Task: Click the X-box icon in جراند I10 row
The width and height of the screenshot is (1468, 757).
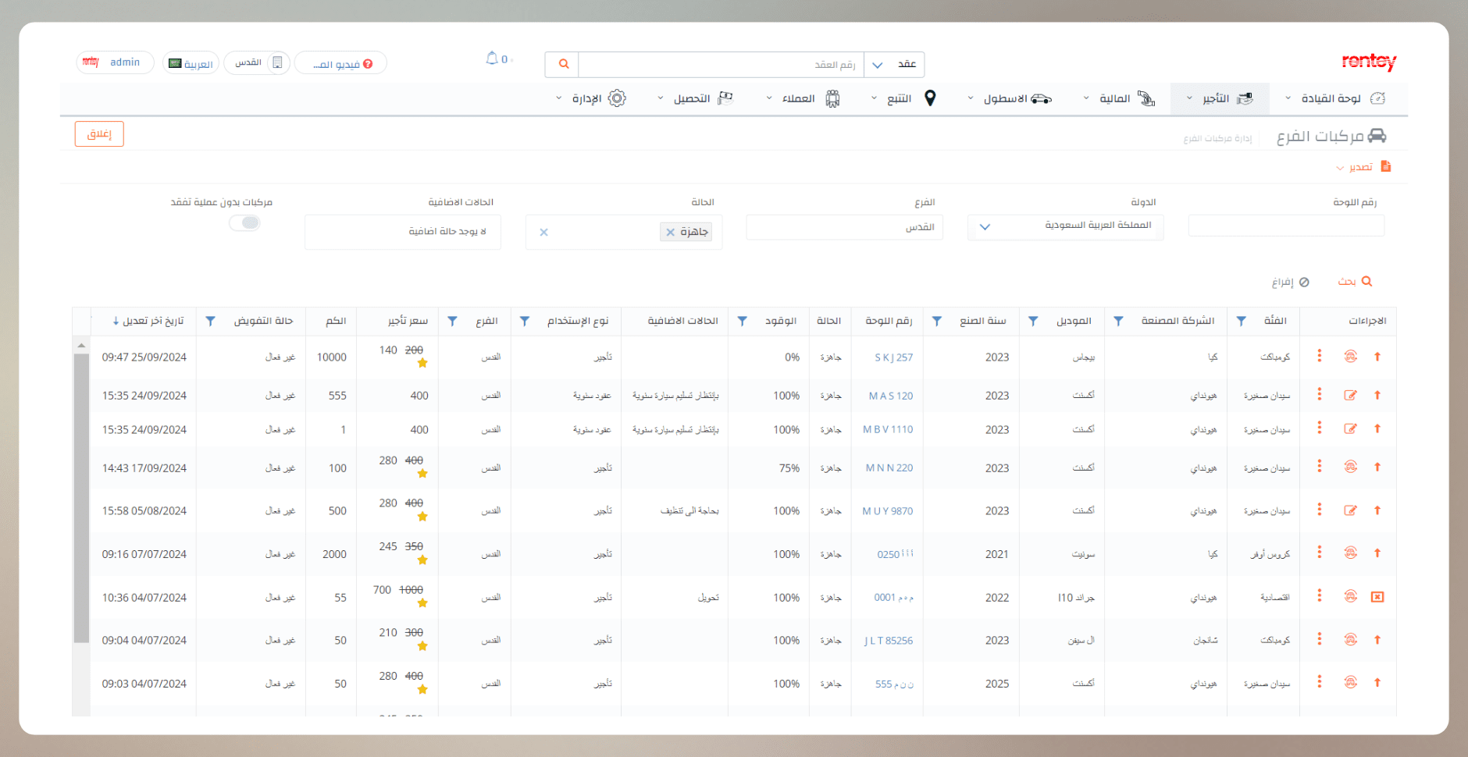Action: click(1377, 597)
